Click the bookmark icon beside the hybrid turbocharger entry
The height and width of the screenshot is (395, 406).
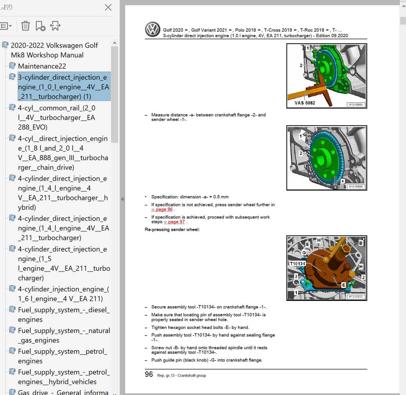(x=13, y=178)
